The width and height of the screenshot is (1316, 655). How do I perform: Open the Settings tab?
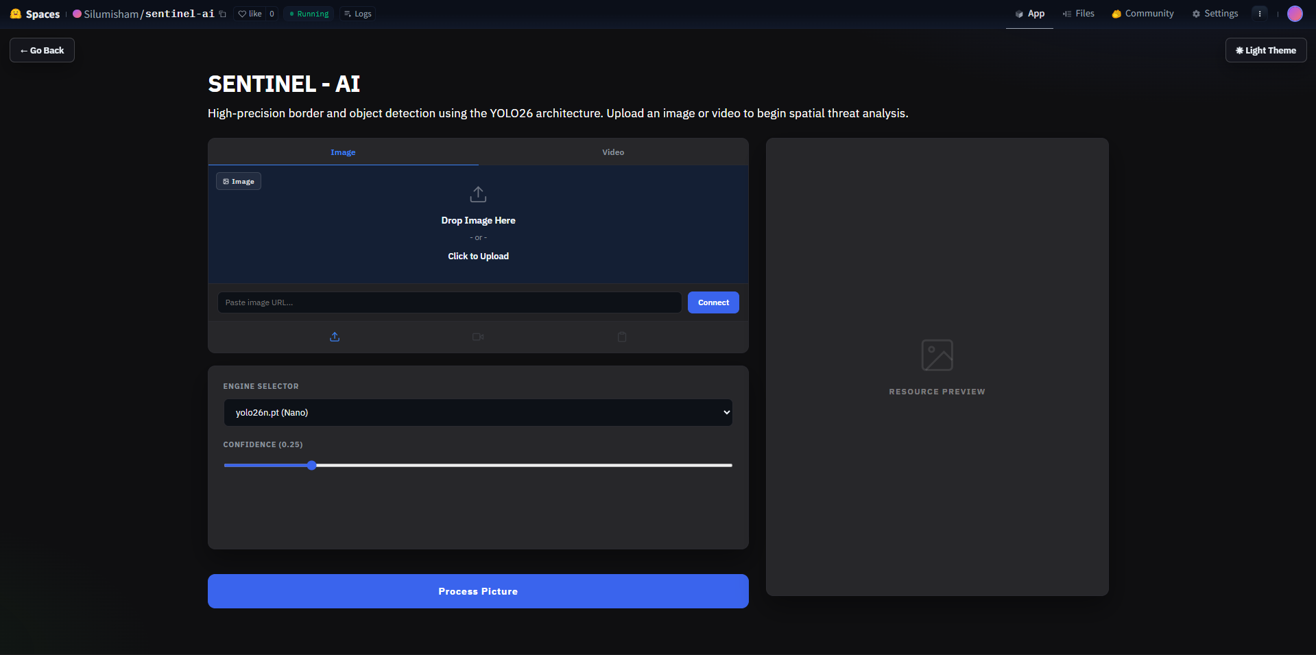tap(1215, 14)
